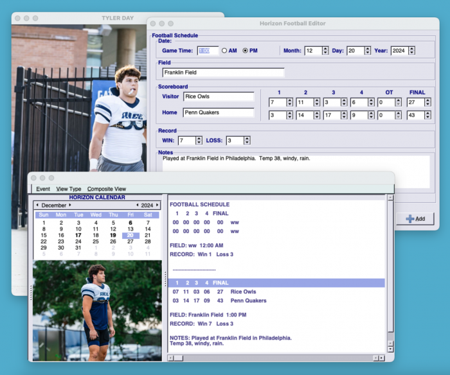Click the vertical scrollbar in schedule panel
Viewport: 450px width, 375px height.
pos(390,276)
